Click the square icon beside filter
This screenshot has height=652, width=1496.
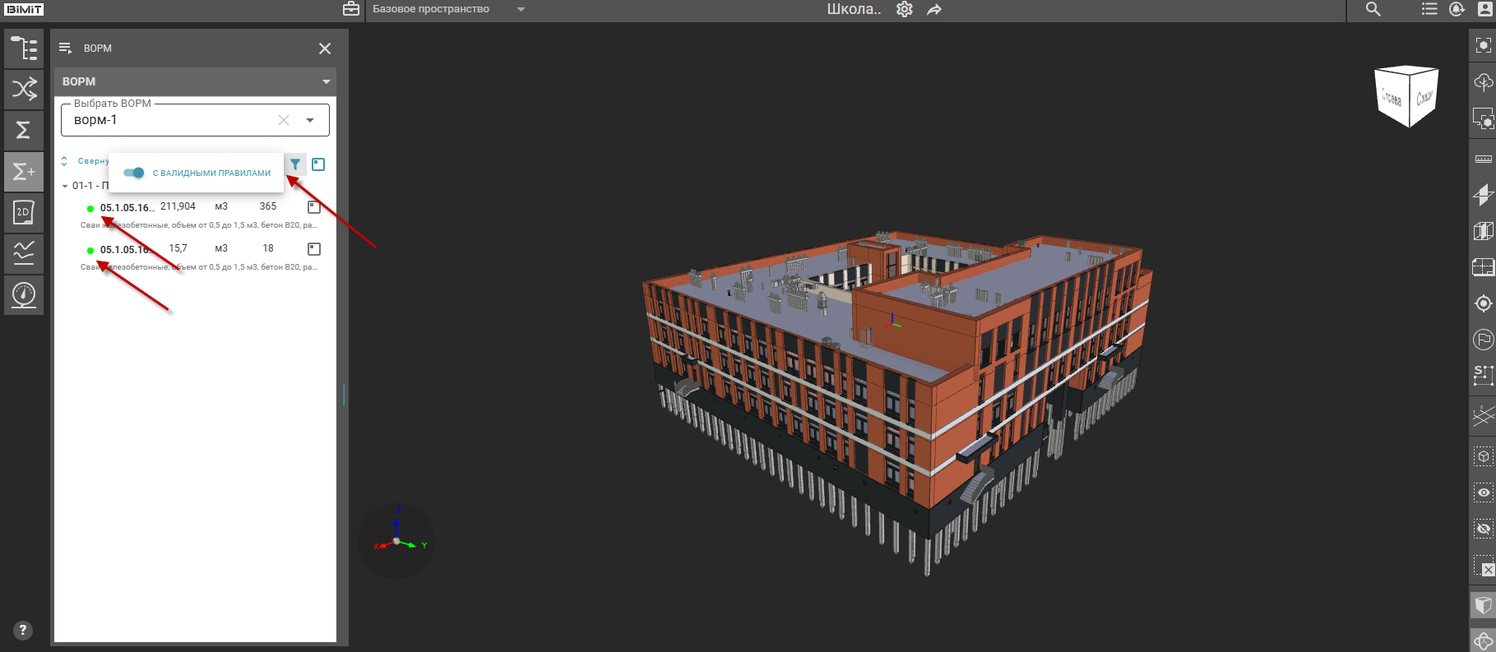coord(318,164)
